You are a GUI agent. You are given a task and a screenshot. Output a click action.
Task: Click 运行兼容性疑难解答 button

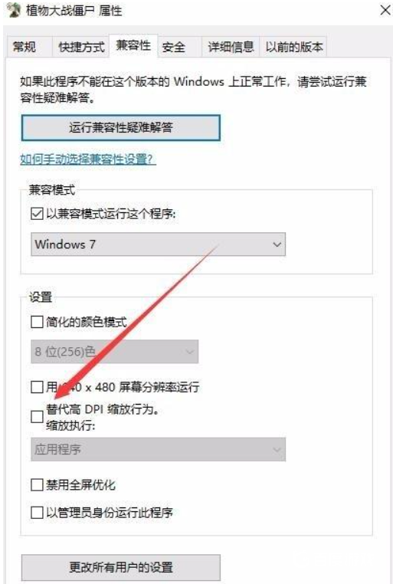coord(121,128)
